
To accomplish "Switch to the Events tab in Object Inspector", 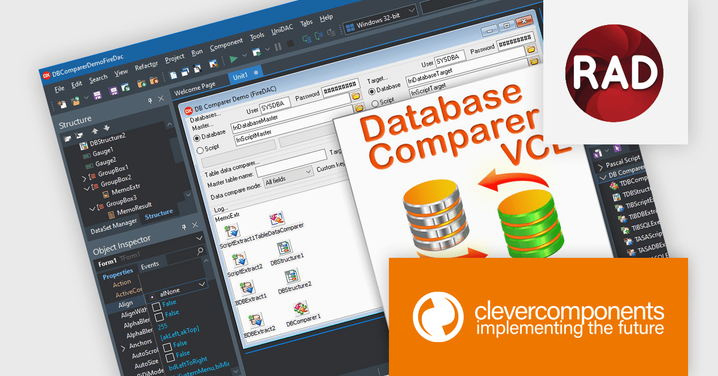I will (x=150, y=264).
